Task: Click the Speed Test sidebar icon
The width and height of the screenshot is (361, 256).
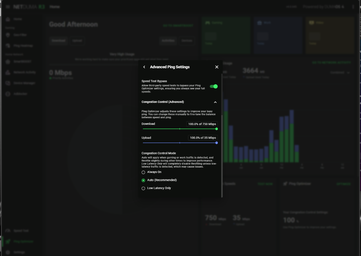Action: [x=8, y=231]
